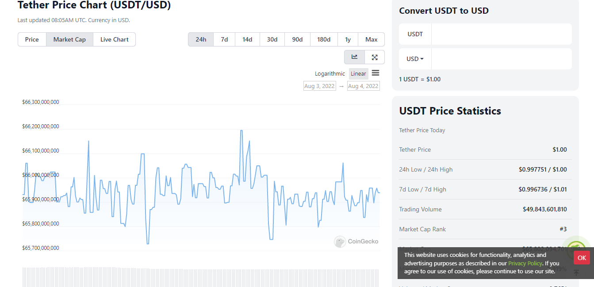Edit the Aug 4, 2022 end date

pyautogui.click(x=364, y=86)
